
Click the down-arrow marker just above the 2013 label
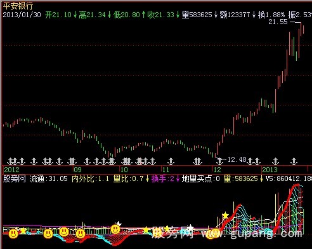(x=275, y=161)
